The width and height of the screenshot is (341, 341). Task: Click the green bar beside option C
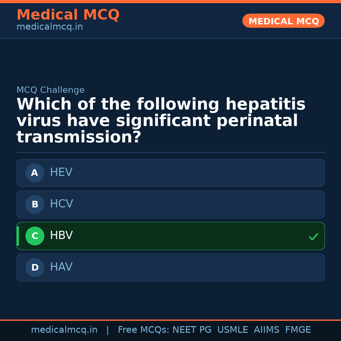point(18,236)
